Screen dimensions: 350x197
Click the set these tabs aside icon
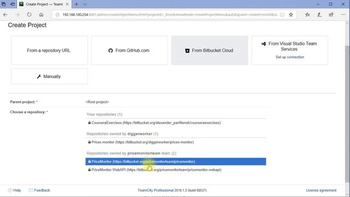(13, 4)
